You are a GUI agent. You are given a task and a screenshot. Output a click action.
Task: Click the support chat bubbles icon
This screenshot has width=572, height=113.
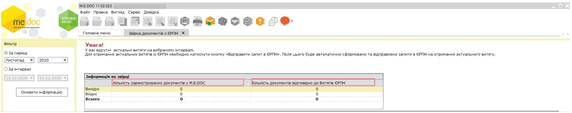click(x=273, y=21)
